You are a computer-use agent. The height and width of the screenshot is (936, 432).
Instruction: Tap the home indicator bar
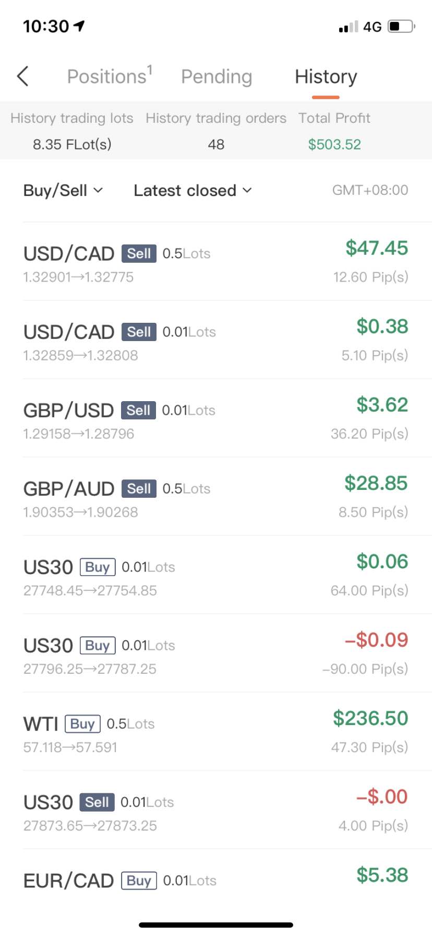tap(216, 925)
